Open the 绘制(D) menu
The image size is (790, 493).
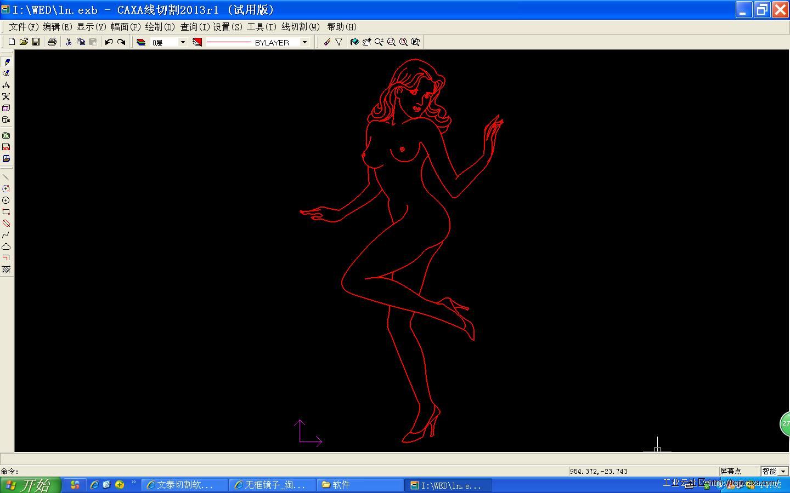(160, 27)
